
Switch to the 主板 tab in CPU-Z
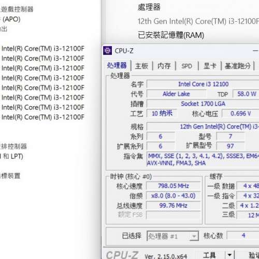[x=141, y=66]
